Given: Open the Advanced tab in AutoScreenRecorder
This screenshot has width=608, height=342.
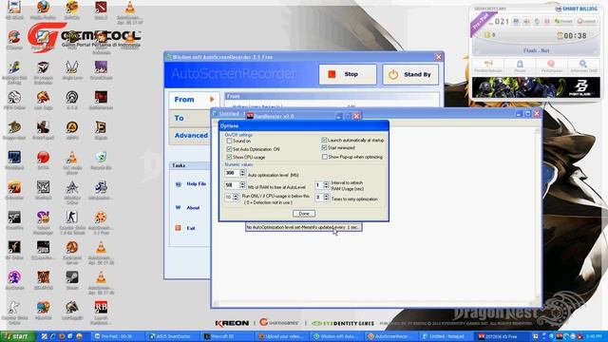Looking at the screenshot, I should 190,136.
